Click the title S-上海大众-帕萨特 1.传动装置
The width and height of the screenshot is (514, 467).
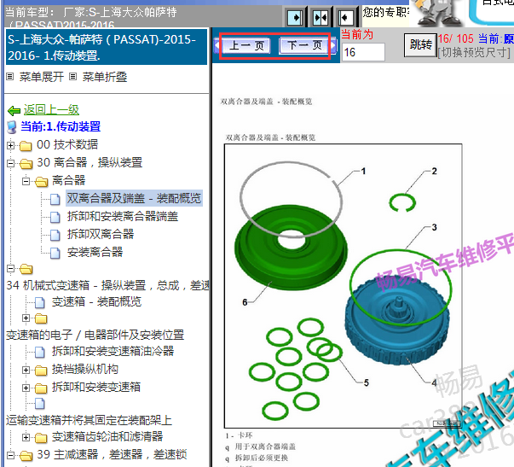(x=107, y=47)
